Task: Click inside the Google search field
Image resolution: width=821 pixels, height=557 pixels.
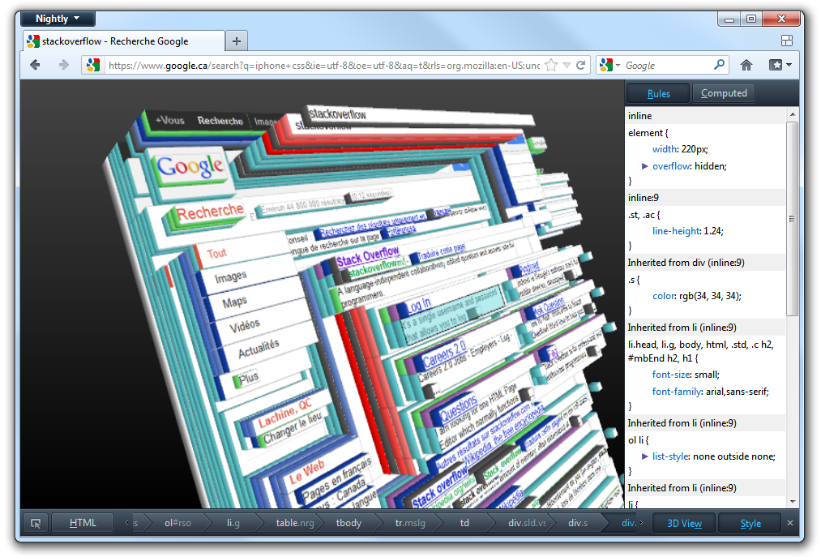Action: click(665, 66)
